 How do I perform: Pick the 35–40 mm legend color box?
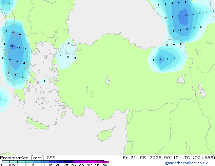click(x=84, y=162)
